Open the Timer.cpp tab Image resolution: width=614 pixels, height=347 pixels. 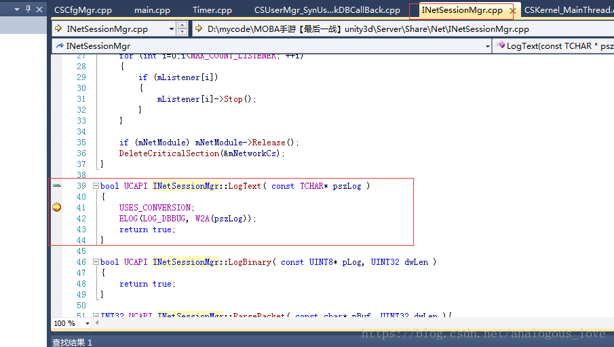[x=212, y=10]
